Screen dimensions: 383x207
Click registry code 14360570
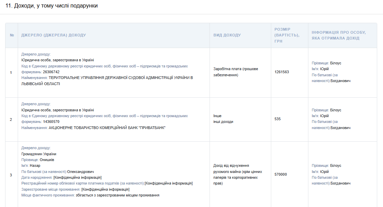[51, 122]
